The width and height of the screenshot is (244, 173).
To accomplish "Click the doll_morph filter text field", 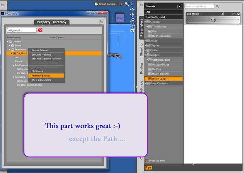I will point(22,30).
